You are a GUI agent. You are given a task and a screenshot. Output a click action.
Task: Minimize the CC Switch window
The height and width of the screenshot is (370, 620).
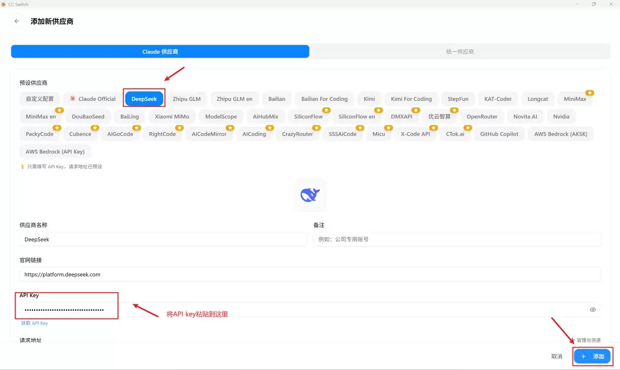[x=577, y=4]
